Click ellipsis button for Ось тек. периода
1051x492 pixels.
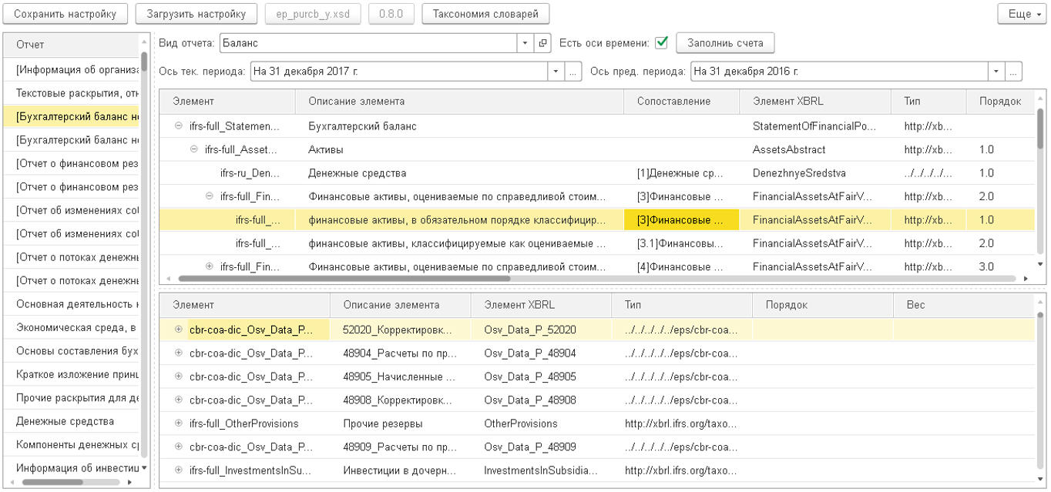[x=573, y=72]
